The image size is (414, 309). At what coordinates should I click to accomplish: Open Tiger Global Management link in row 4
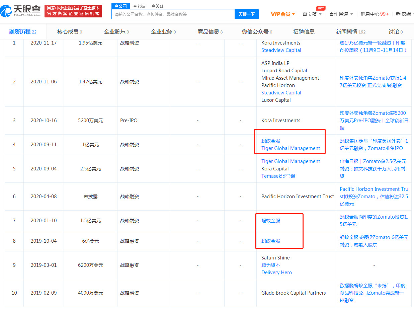pos(291,148)
